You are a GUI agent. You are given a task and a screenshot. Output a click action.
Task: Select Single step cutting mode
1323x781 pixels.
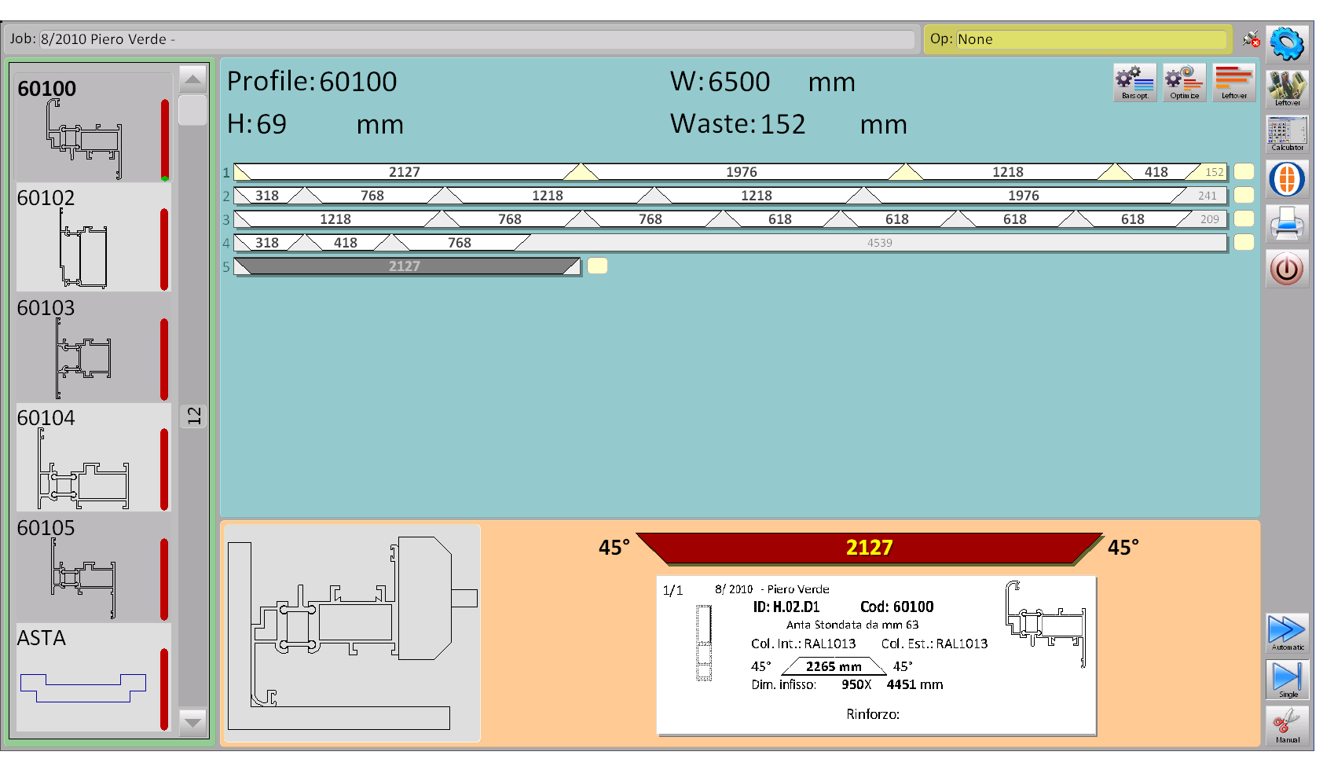tap(1286, 679)
